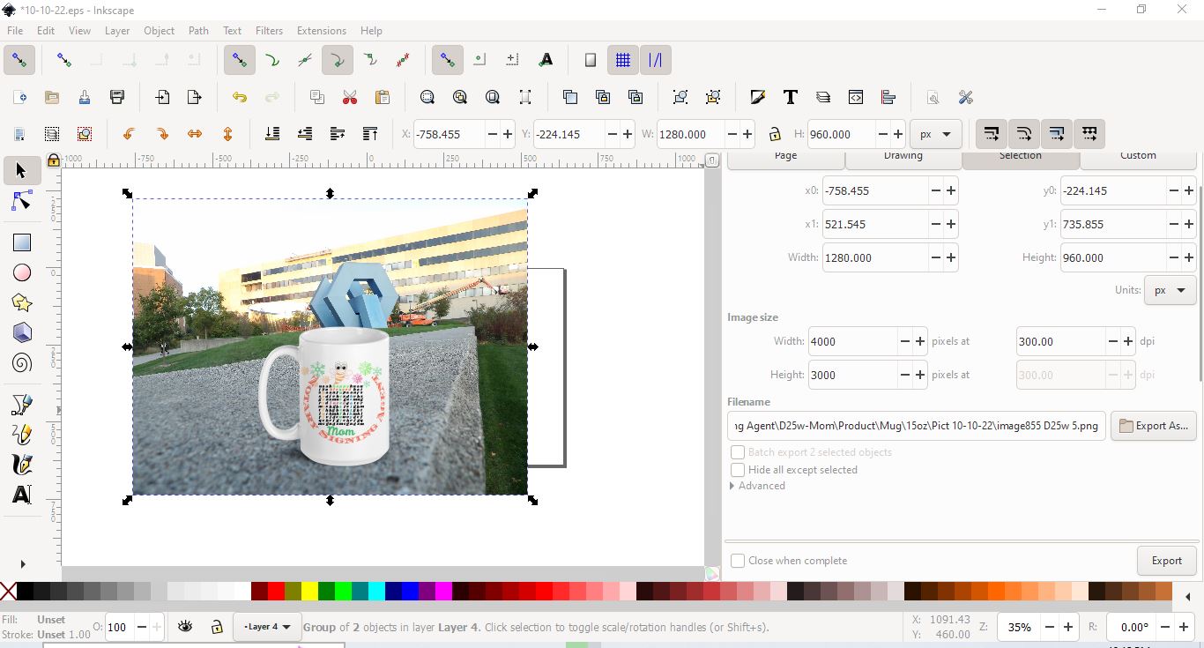The height and width of the screenshot is (648, 1204).
Task: Toggle current layer visibility eye
Action: point(185,627)
